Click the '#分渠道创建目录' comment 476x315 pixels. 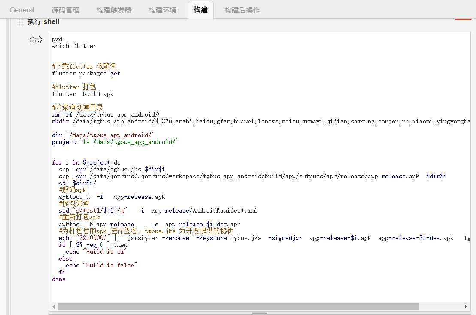pyautogui.click(x=77, y=107)
